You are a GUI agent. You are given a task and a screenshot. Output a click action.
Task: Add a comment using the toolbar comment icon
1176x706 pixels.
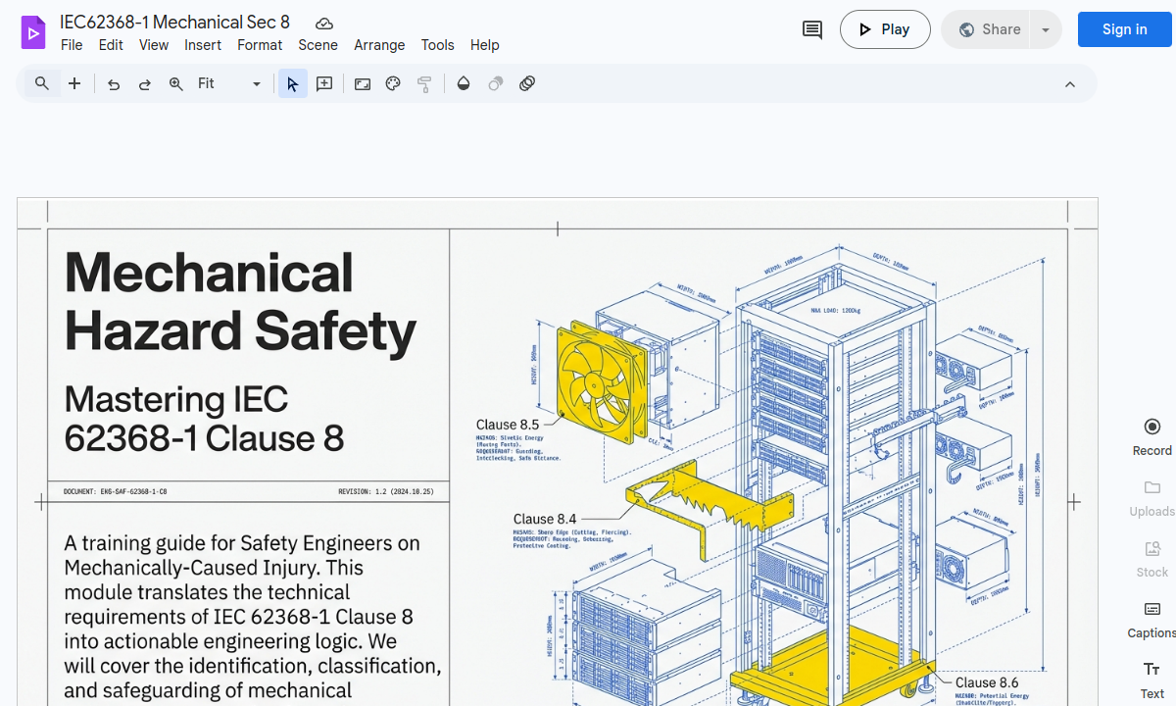[323, 83]
